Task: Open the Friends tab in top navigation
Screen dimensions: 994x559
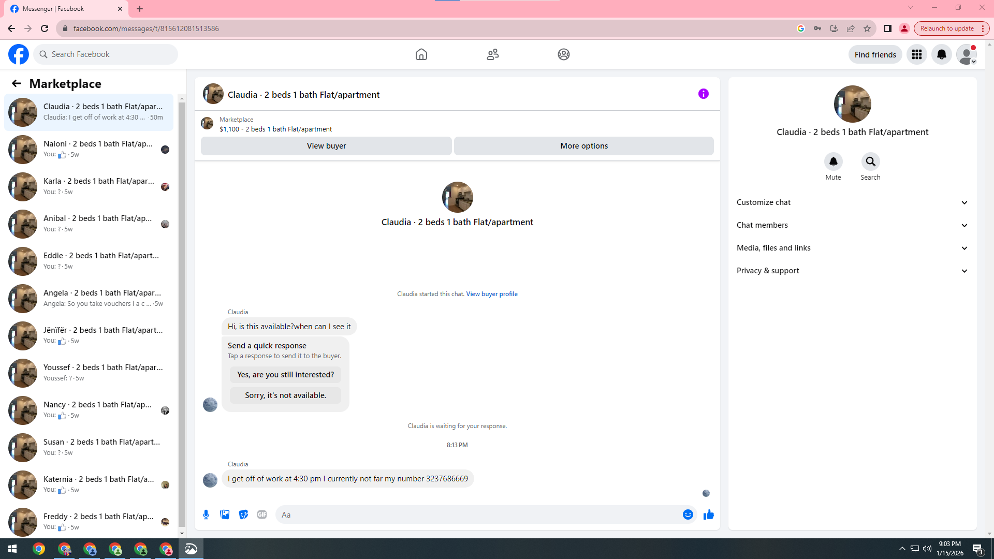Action: click(492, 54)
